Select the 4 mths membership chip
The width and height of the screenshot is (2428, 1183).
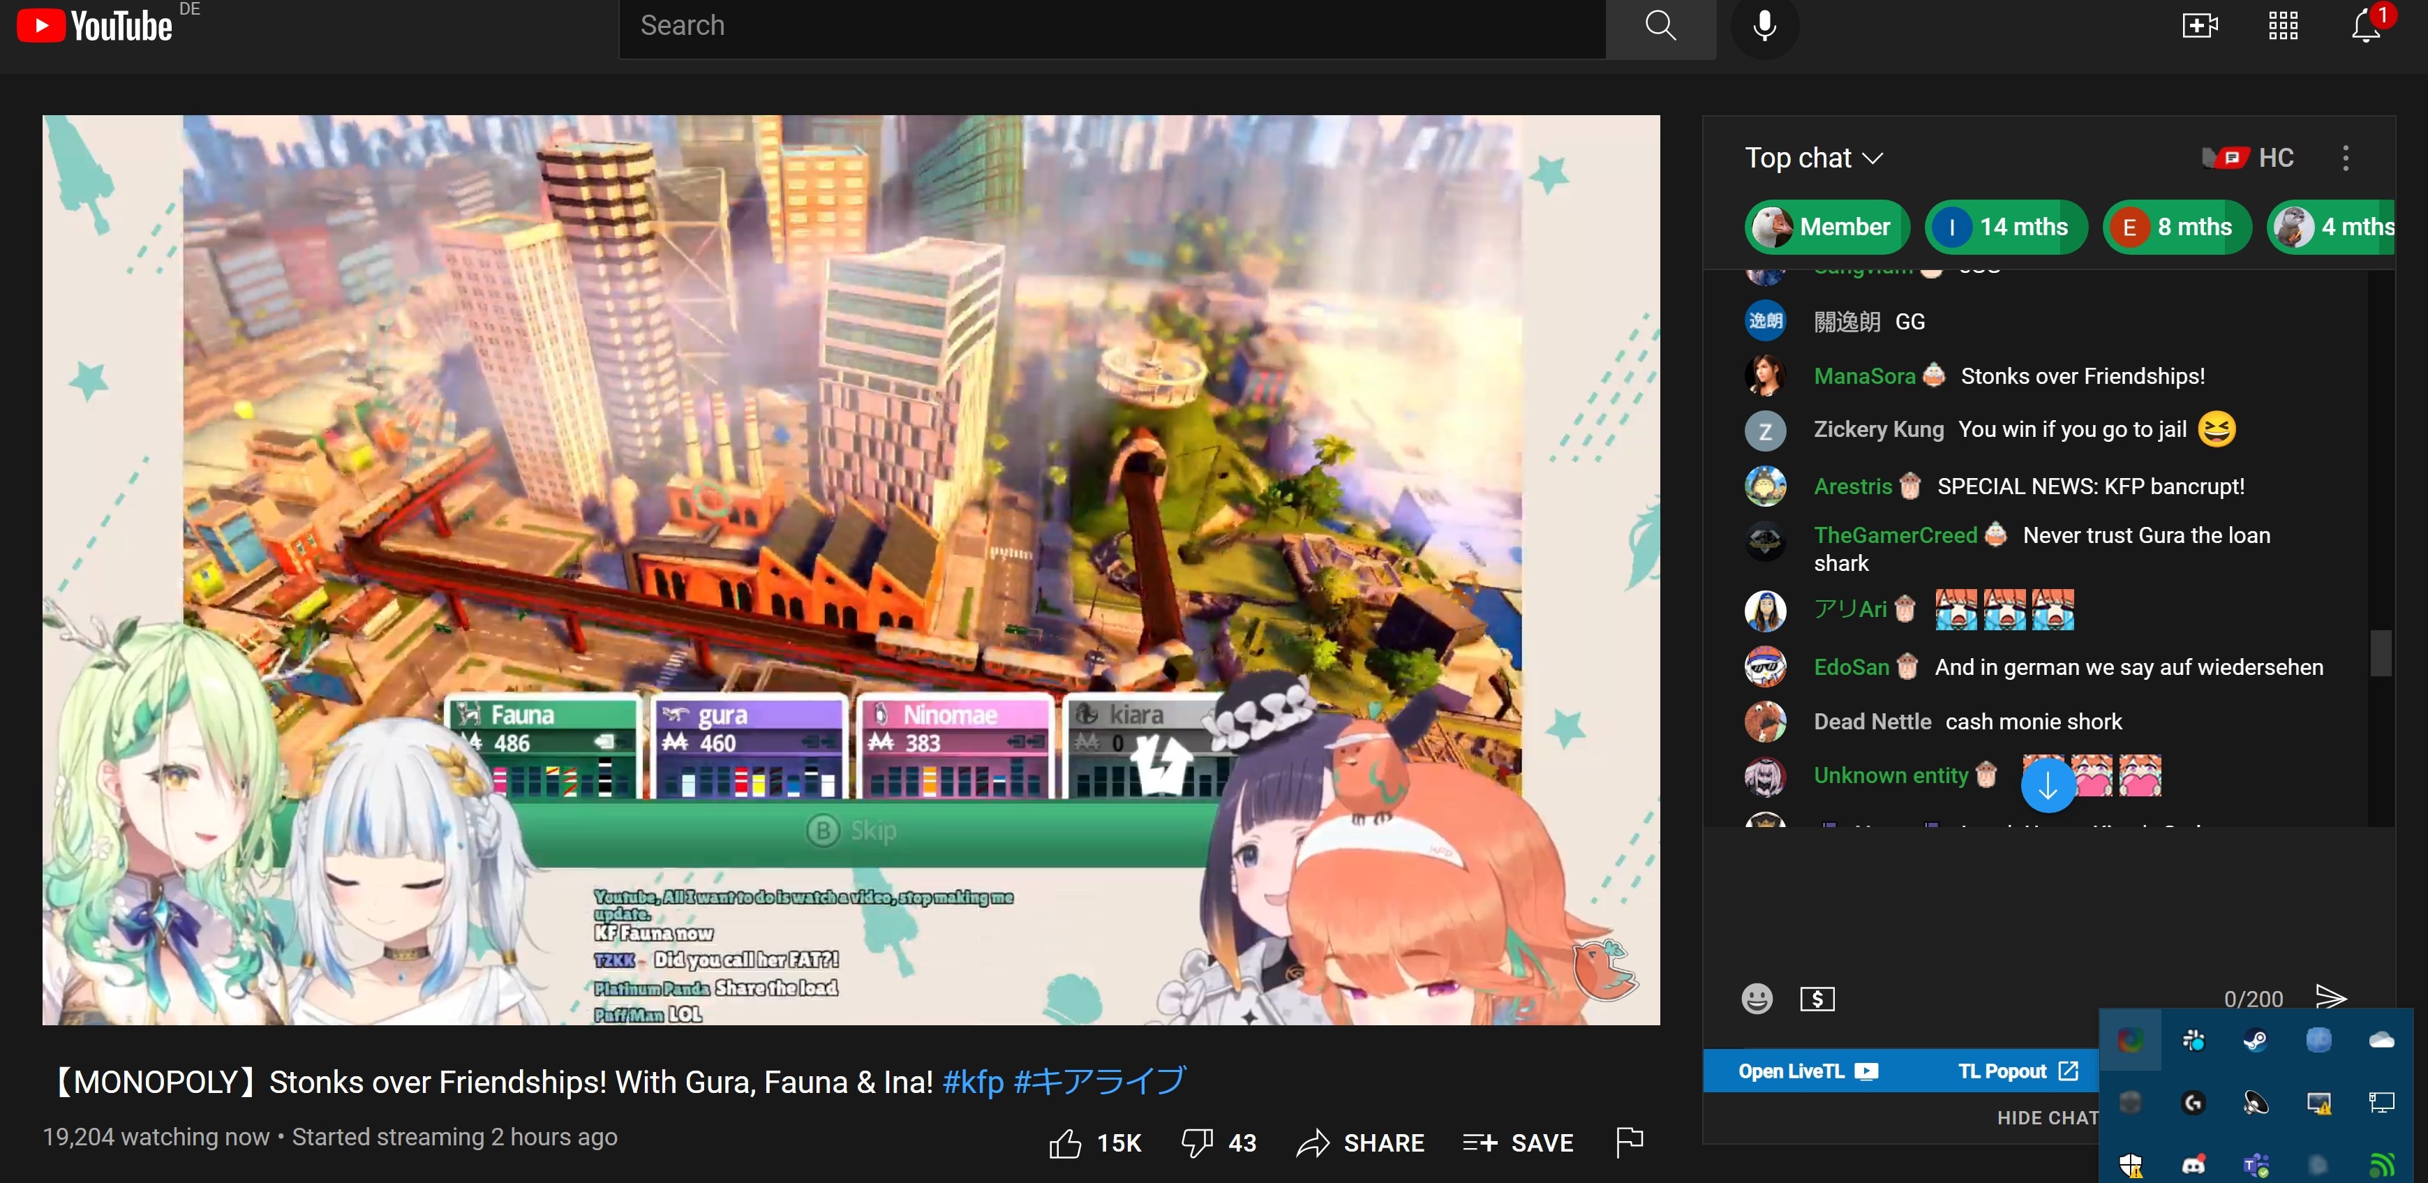(x=2332, y=227)
